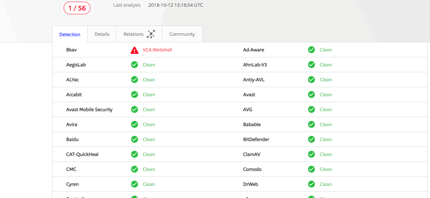Screen dimensions: 430x198
Task: Click Comodo's green check icon
Action: [311, 169]
